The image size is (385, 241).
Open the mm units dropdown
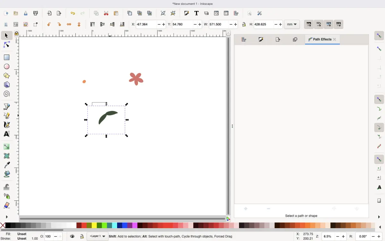pos(292,24)
